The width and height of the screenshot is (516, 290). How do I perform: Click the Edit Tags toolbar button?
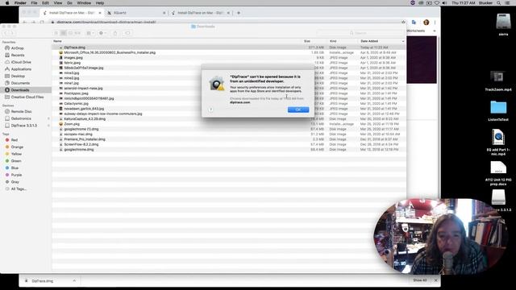click(127, 33)
